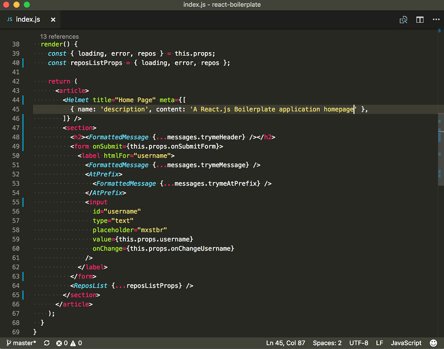
Task: Close the index.js tab
Action: (53, 19)
